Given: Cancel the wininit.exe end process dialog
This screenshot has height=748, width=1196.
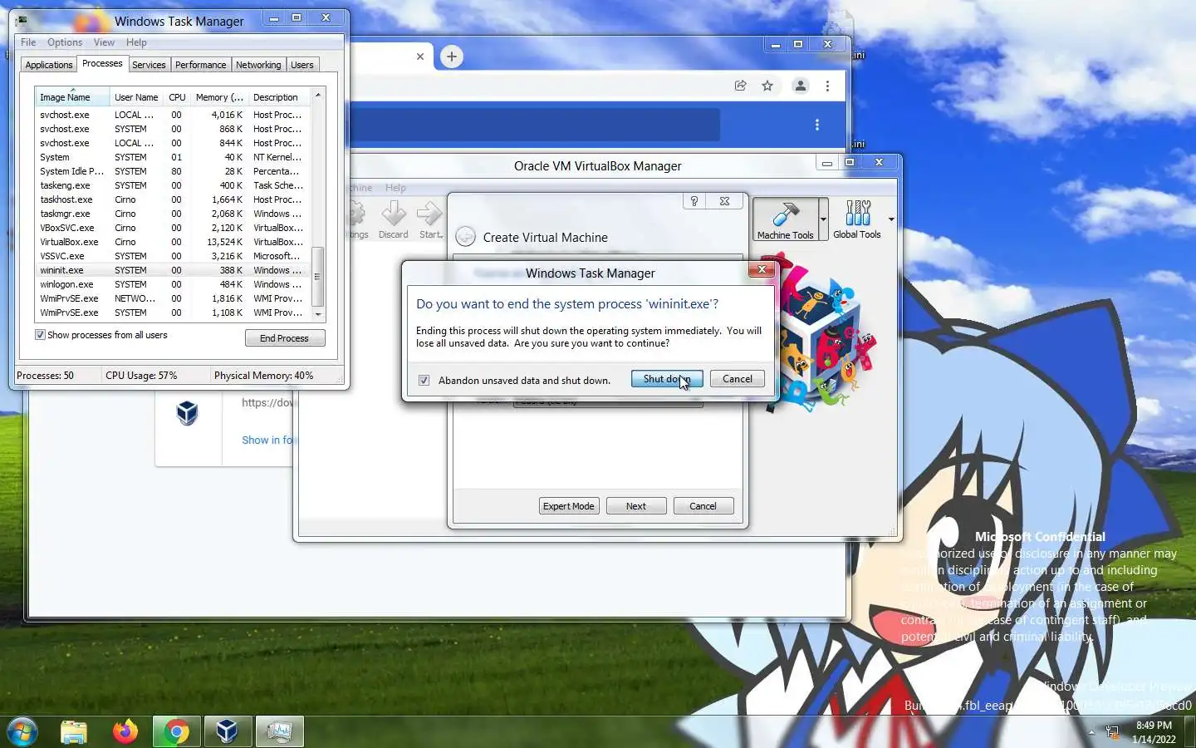Looking at the screenshot, I should [738, 379].
